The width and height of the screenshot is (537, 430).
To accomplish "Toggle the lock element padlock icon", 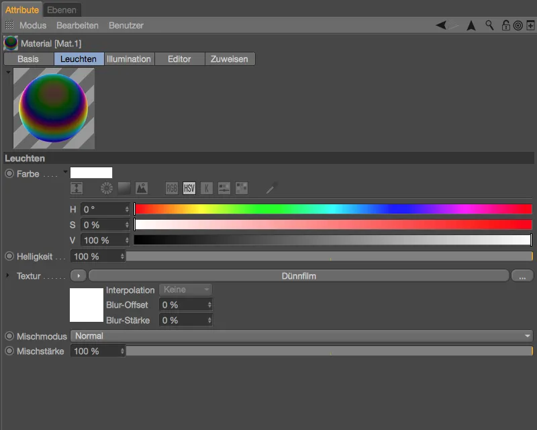I will tap(506, 26).
